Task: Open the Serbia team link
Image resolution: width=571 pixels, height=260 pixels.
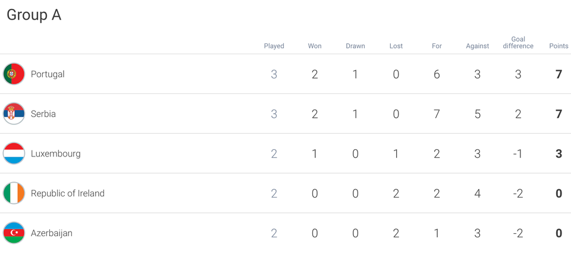Action: tap(43, 114)
